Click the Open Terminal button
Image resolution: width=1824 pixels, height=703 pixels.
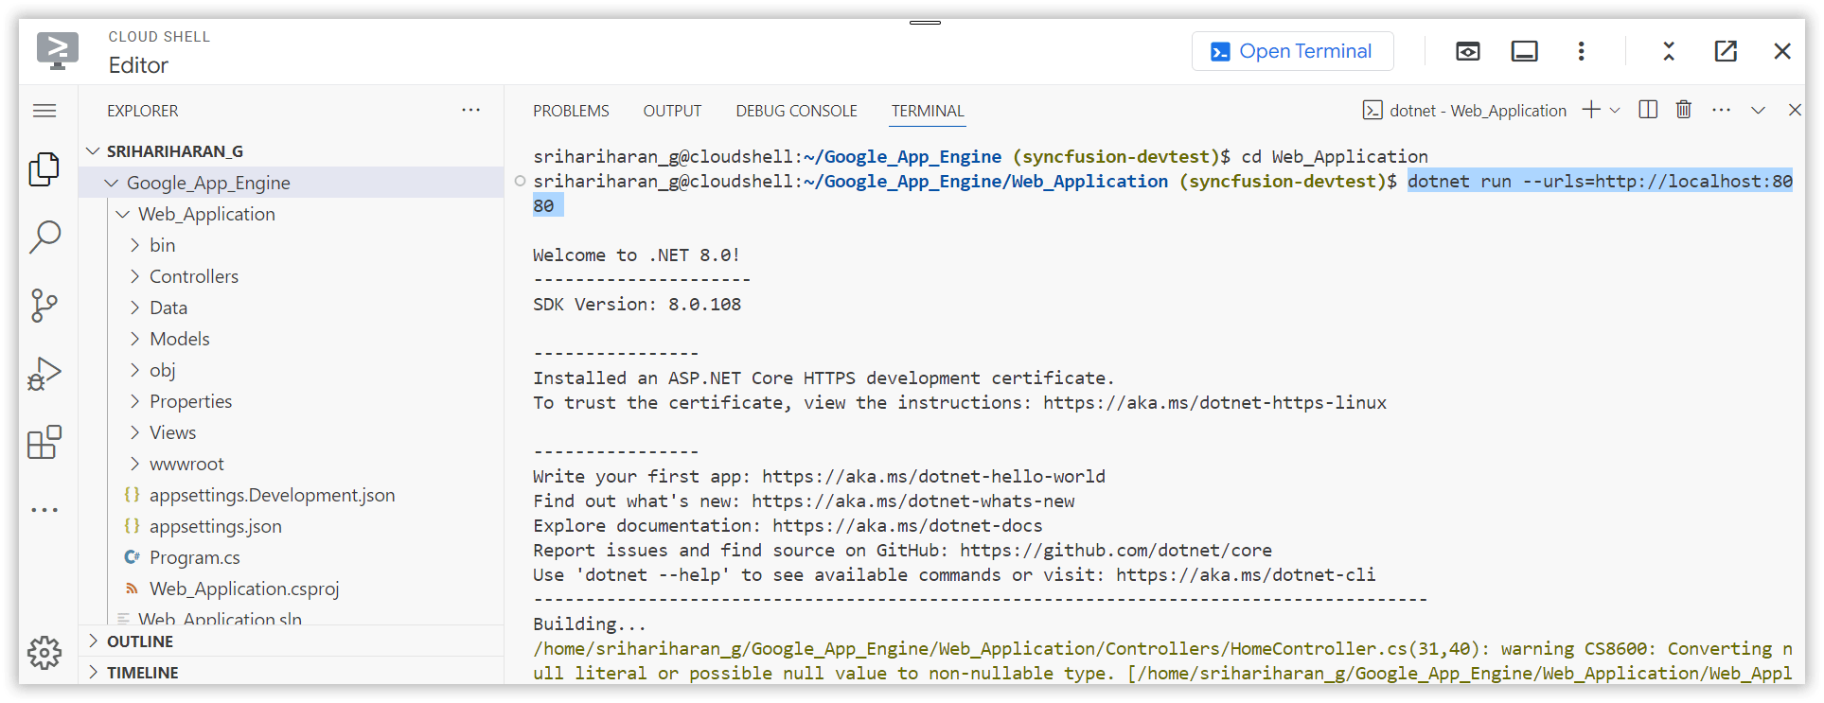[x=1292, y=51]
